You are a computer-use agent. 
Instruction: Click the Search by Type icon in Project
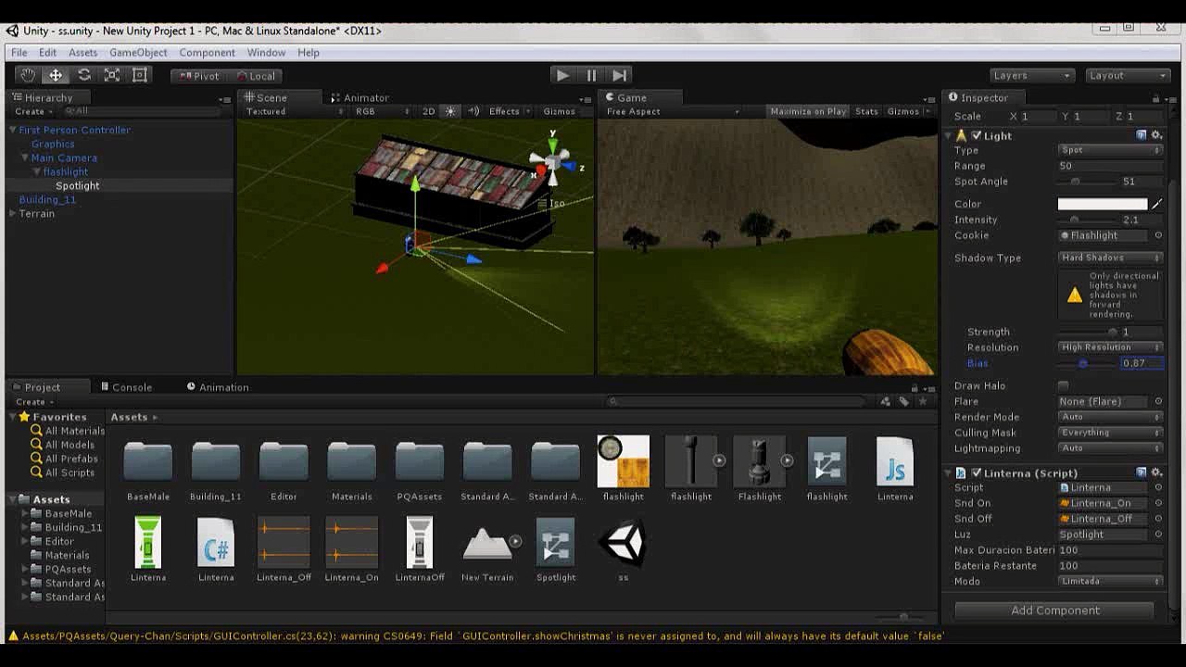[887, 401]
